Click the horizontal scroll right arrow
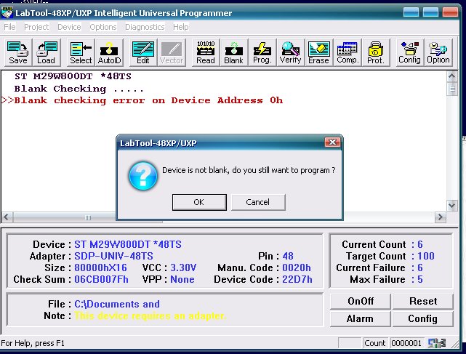The height and width of the screenshot is (354, 466). [441, 217]
